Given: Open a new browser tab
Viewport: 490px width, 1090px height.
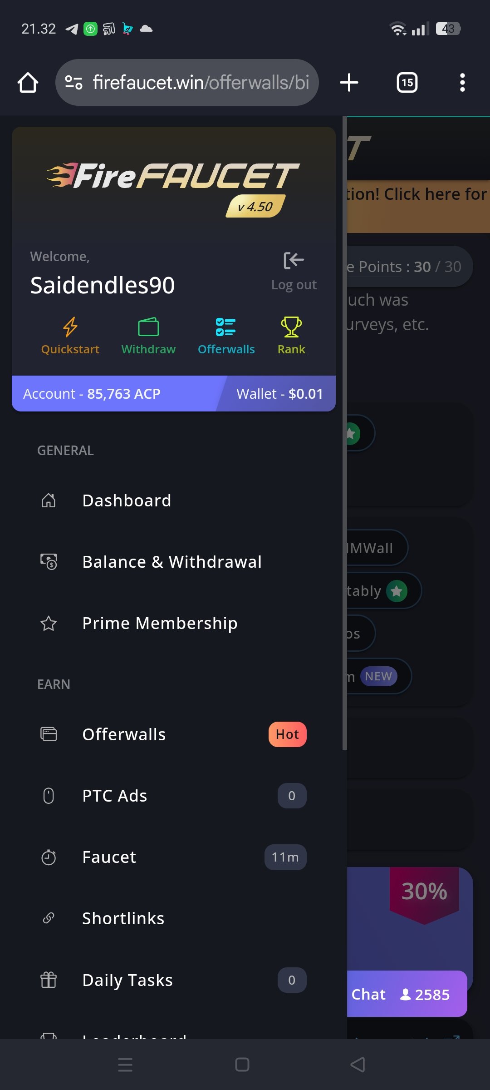Looking at the screenshot, I should pyautogui.click(x=349, y=83).
